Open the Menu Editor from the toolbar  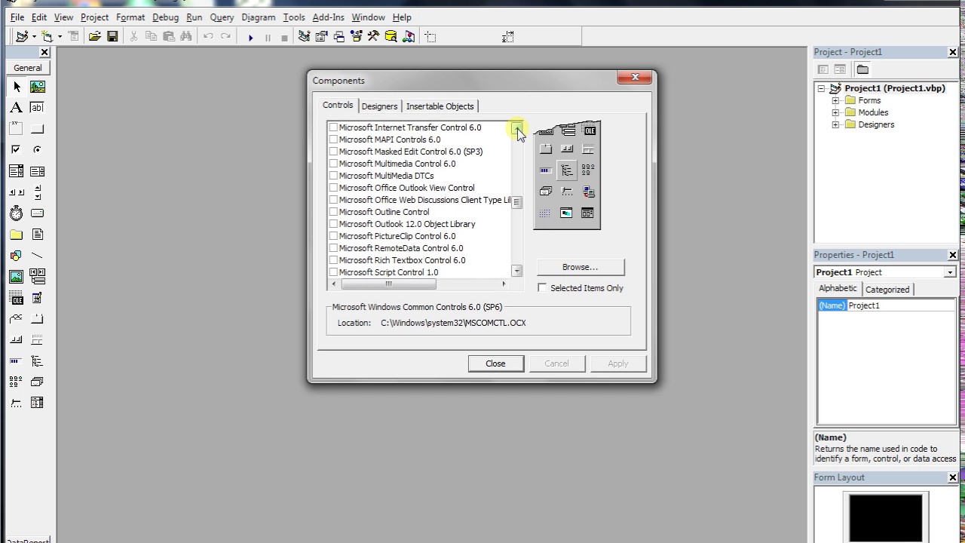tap(73, 36)
